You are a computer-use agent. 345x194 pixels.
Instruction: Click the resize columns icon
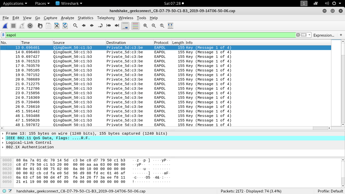coord(170,26)
